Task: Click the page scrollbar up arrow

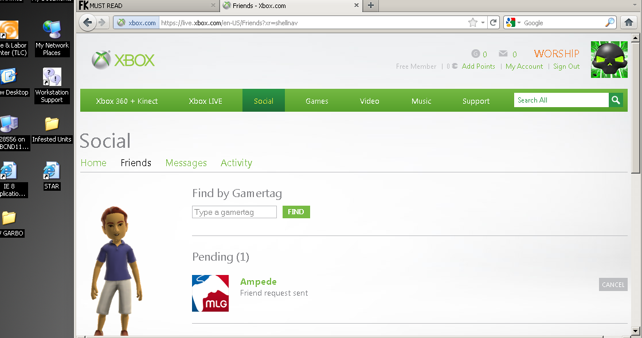Action: click(x=636, y=38)
